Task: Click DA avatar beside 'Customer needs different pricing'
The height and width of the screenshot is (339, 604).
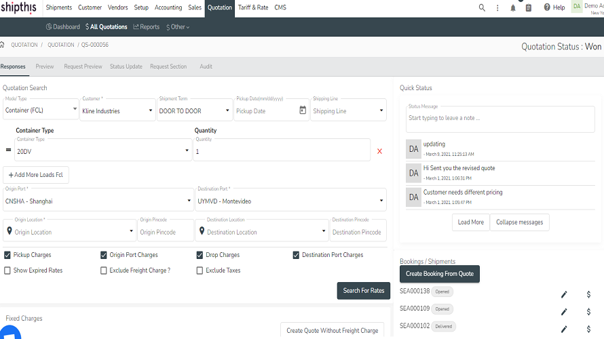Action: 414,197
